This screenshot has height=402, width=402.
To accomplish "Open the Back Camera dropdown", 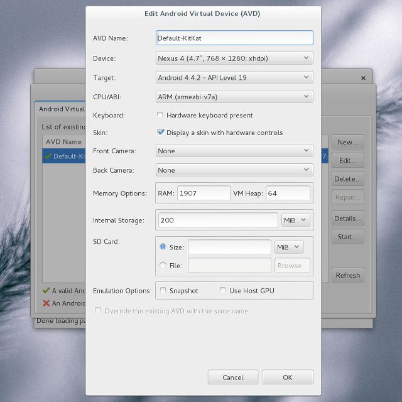I will pyautogui.click(x=234, y=170).
